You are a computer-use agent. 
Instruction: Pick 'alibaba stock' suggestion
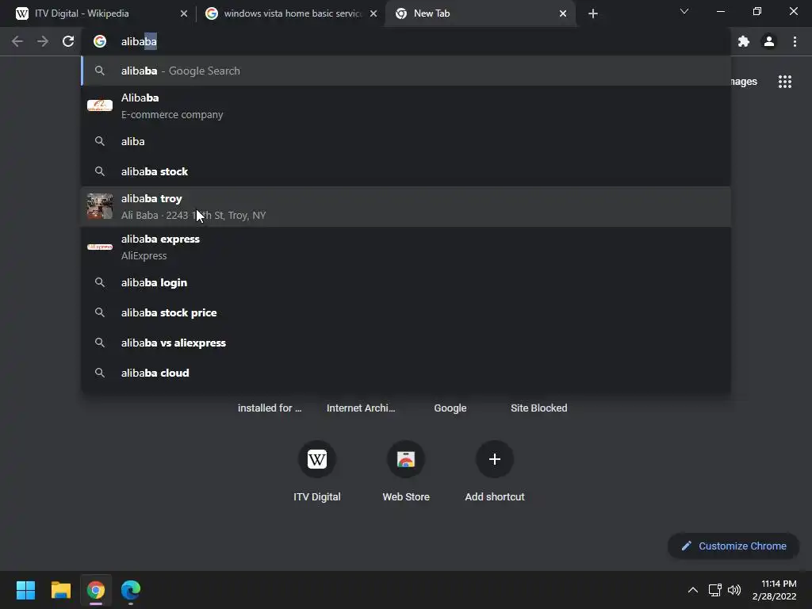406,171
